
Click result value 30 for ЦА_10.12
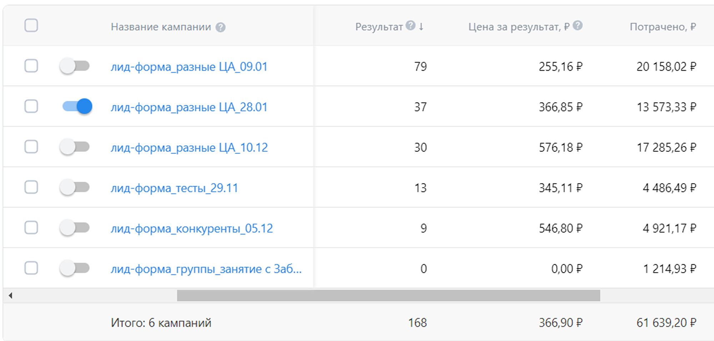pos(421,147)
